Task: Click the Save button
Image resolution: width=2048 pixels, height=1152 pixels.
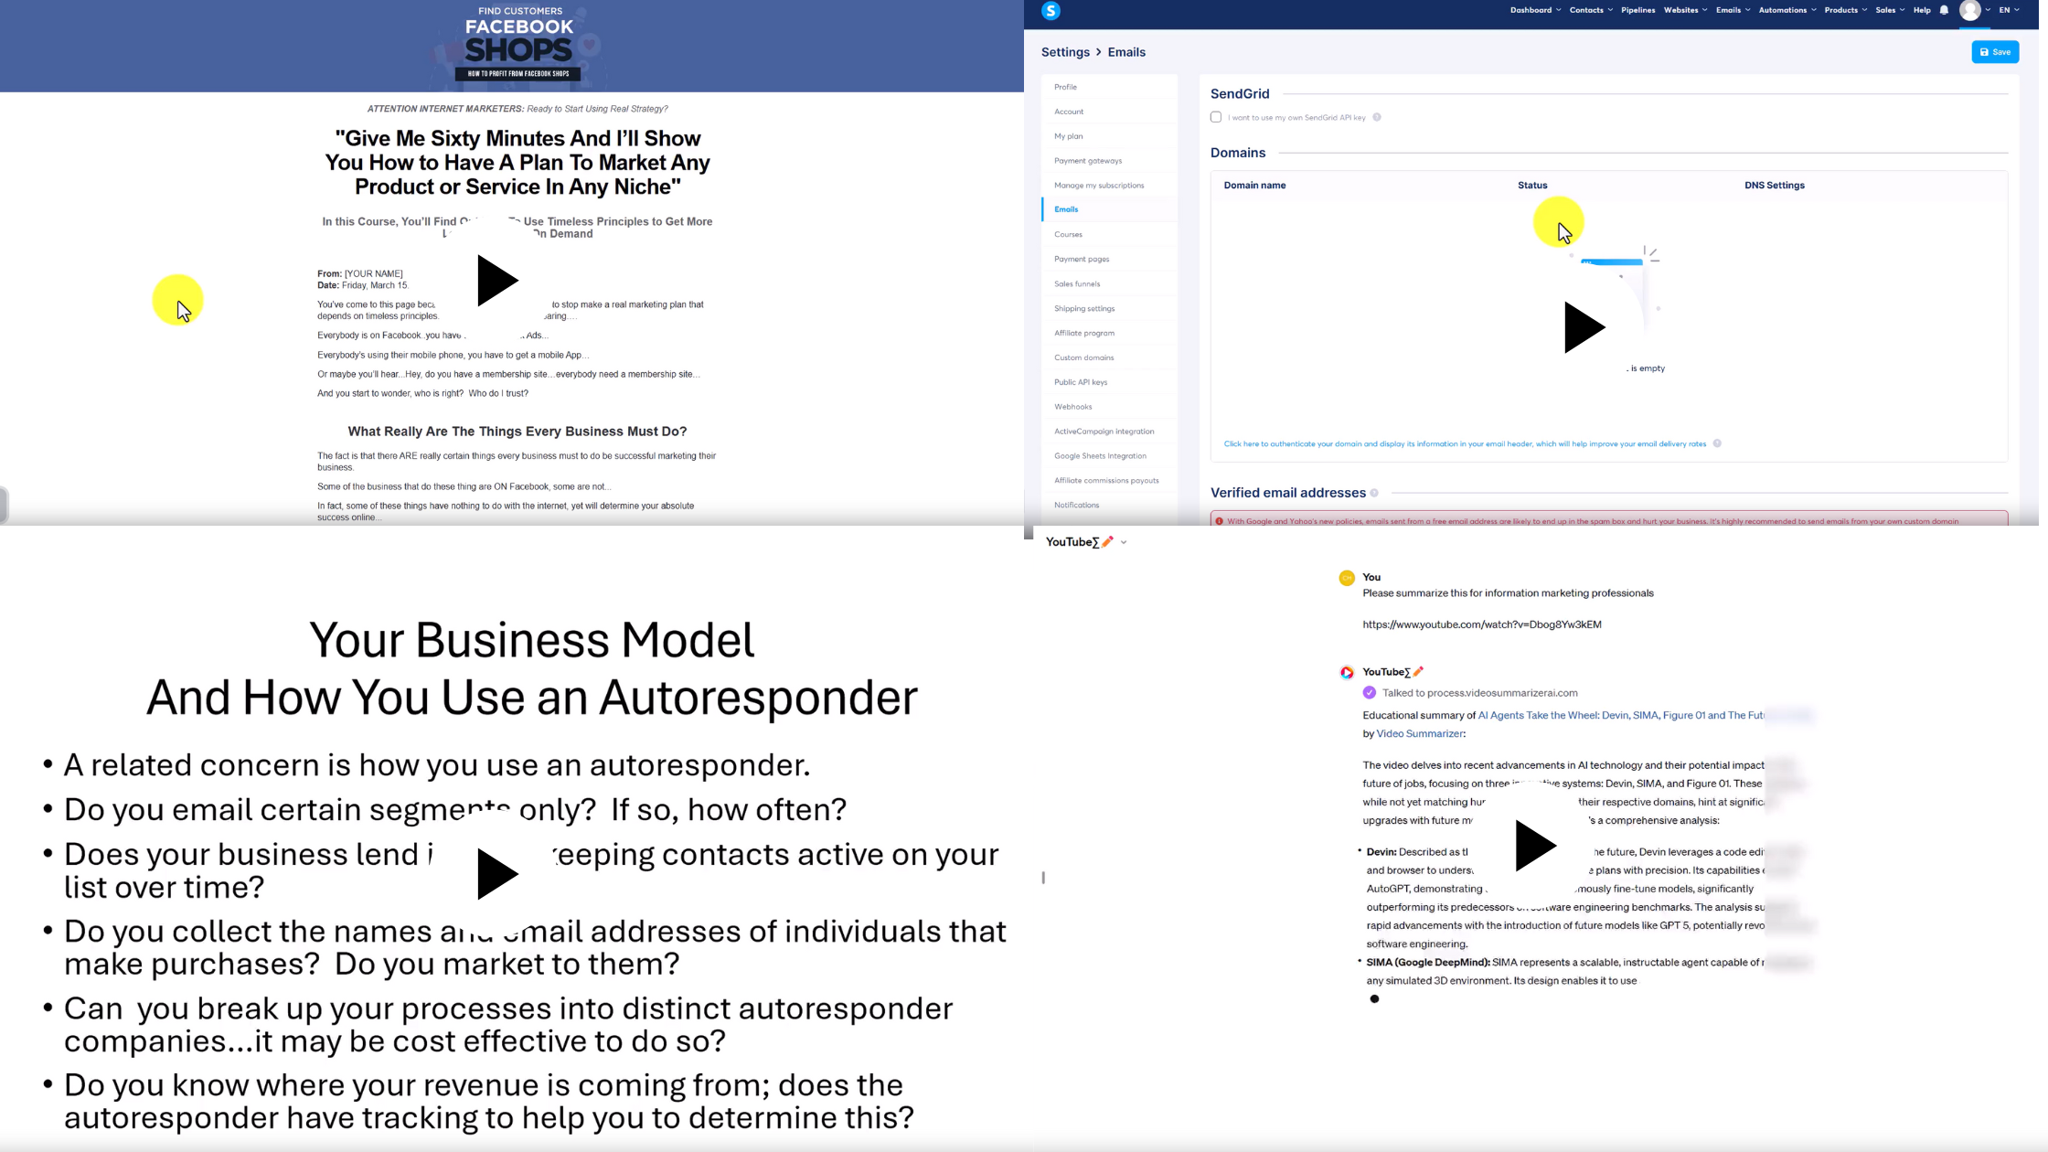Action: pos(1994,52)
